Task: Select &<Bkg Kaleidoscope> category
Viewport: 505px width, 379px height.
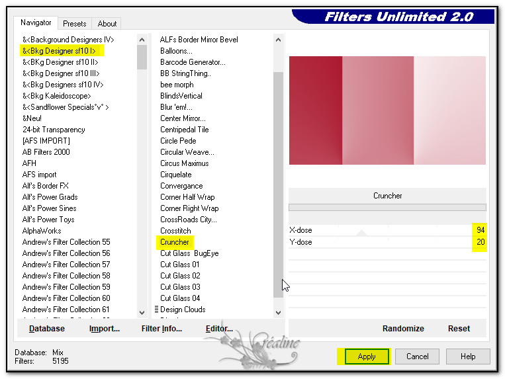Action: (57, 96)
